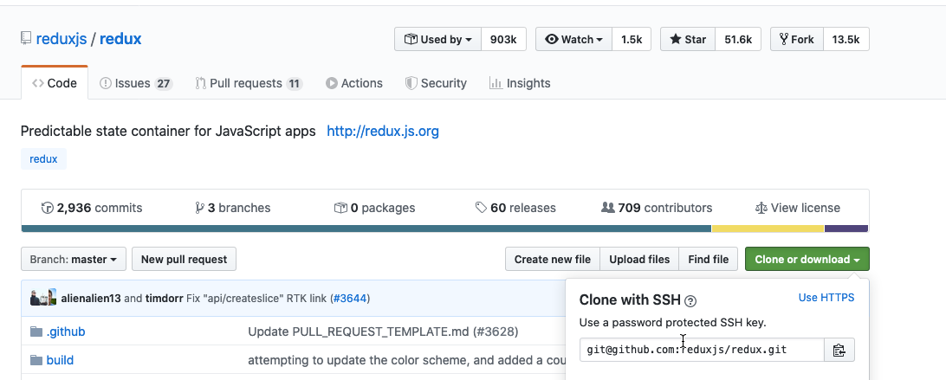Open the .github folder icon
This screenshot has height=380, width=946.
(36, 332)
